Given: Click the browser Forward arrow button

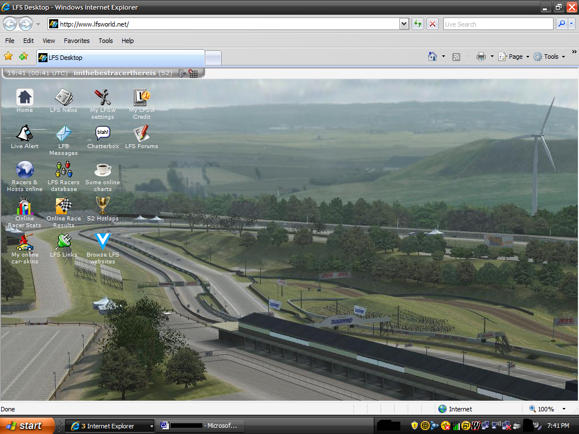Looking at the screenshot, I should tap(25, 24).
